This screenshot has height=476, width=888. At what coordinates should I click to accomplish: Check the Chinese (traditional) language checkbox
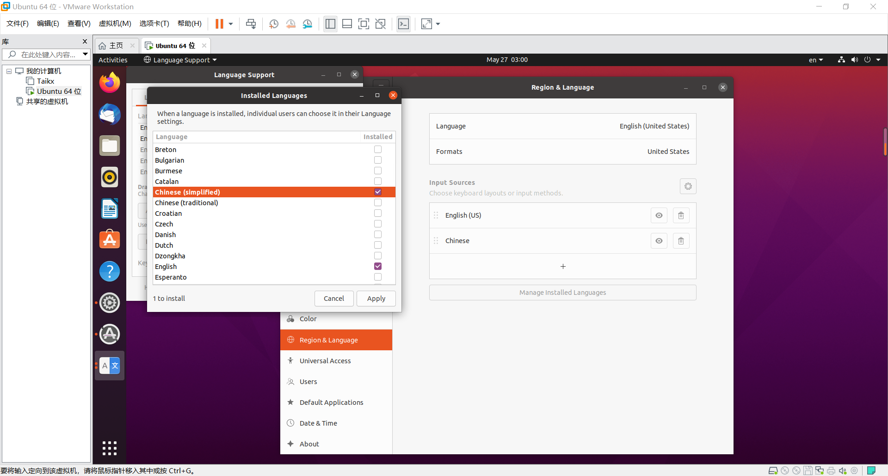point(378,202)
